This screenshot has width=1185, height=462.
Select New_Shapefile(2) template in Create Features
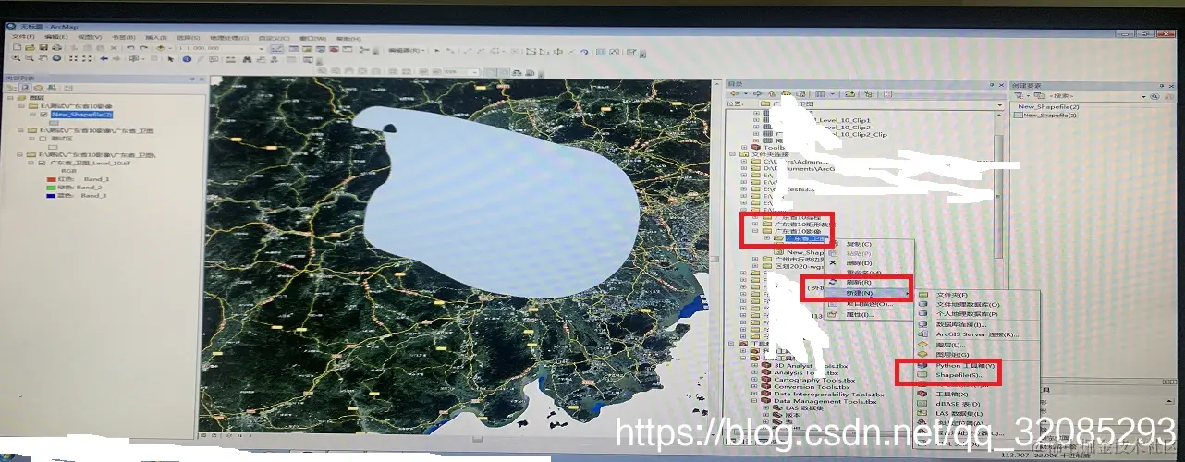[1047, 115]
